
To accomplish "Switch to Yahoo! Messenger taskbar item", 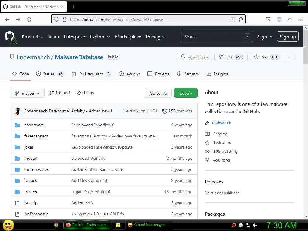I will 149,225.
